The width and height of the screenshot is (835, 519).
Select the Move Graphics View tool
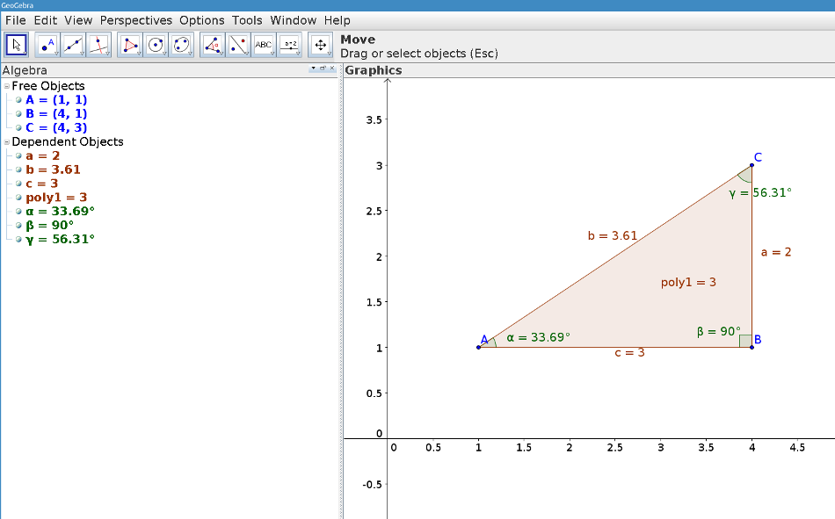(x=320, y=44)
